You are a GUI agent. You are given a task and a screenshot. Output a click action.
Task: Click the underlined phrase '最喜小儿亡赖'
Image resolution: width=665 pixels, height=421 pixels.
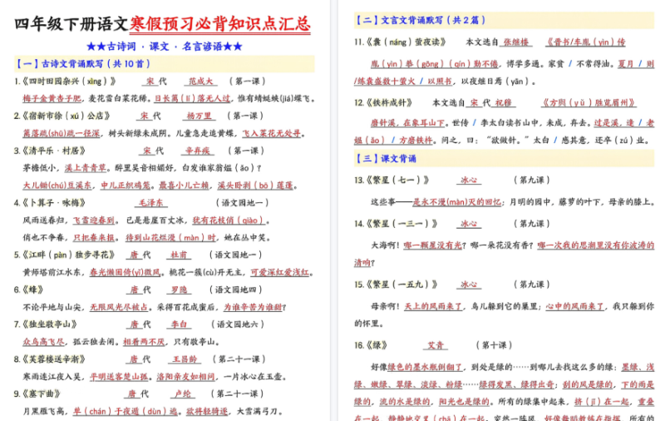tap(184, 186)
